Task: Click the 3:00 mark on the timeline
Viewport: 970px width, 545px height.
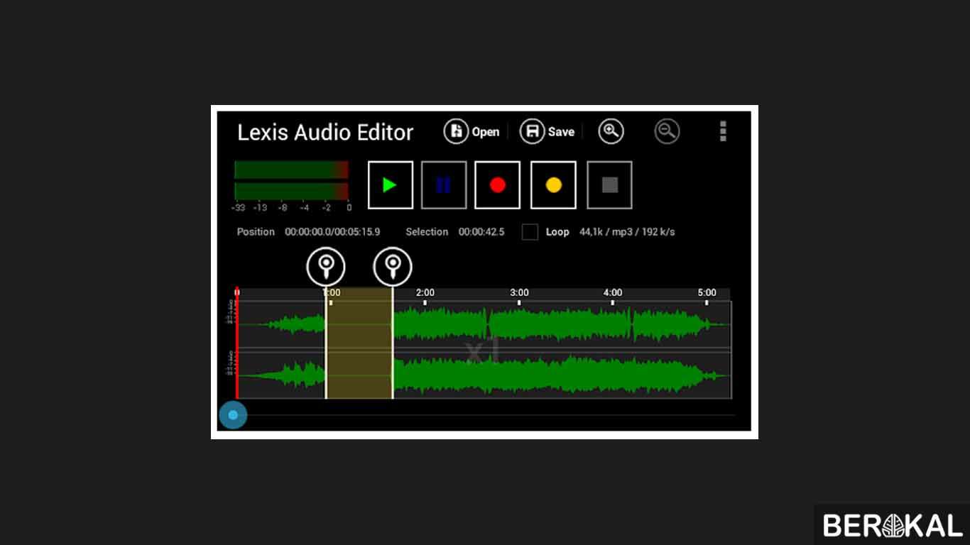Action: [519, 292]
